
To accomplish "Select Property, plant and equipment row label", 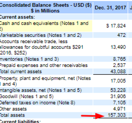I will click(45, 81).
